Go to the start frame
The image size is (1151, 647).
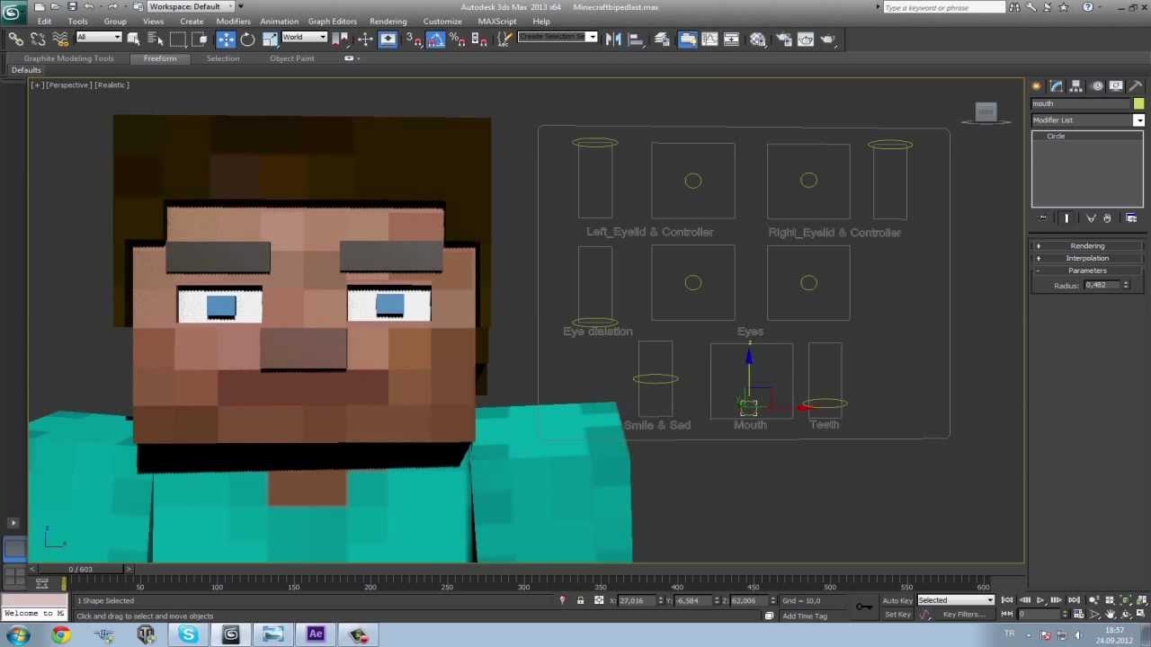[1007, 600]
